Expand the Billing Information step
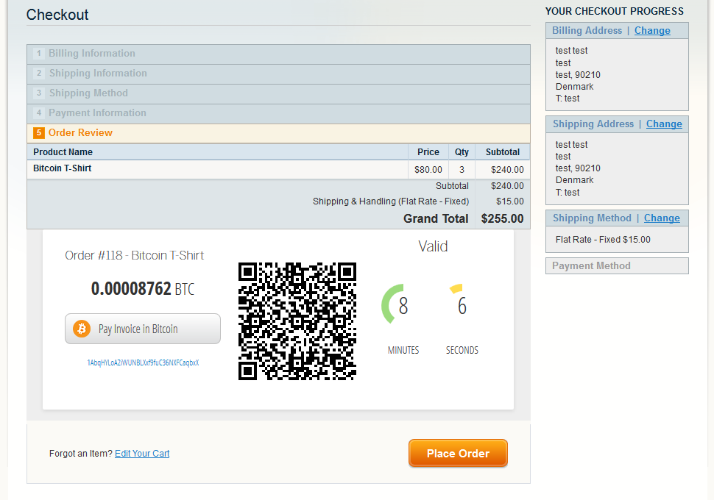This screenshot has height=500, width=714. coord(92,54)
